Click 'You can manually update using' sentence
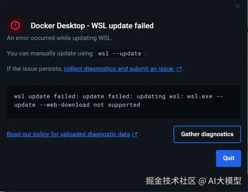The height and width of the screenshot is (192, 248). pos(50,53)
